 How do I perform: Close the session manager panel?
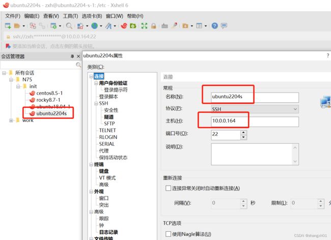[78, 56]
